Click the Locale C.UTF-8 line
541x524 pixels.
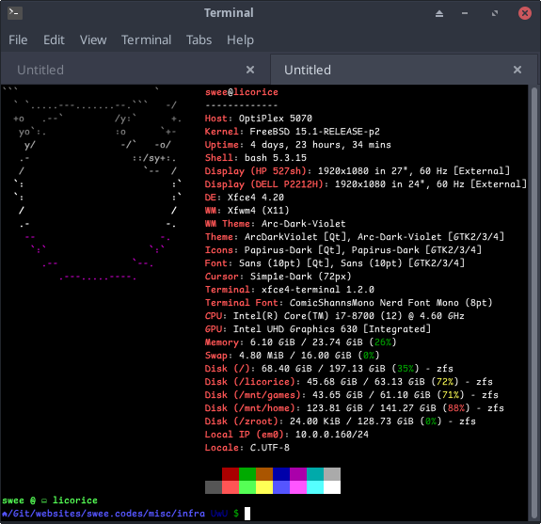pos(247,448)
